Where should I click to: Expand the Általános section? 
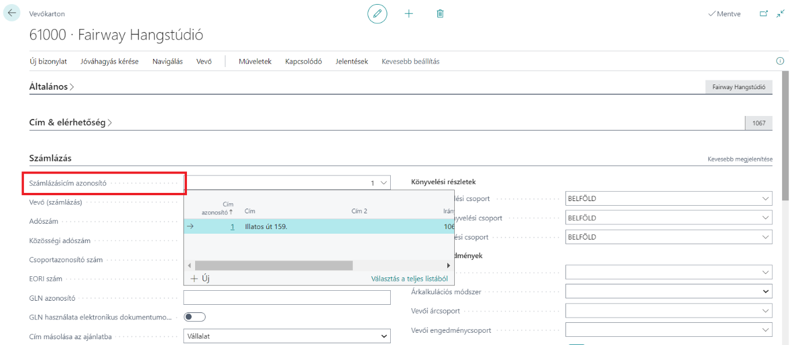[51, 87]
